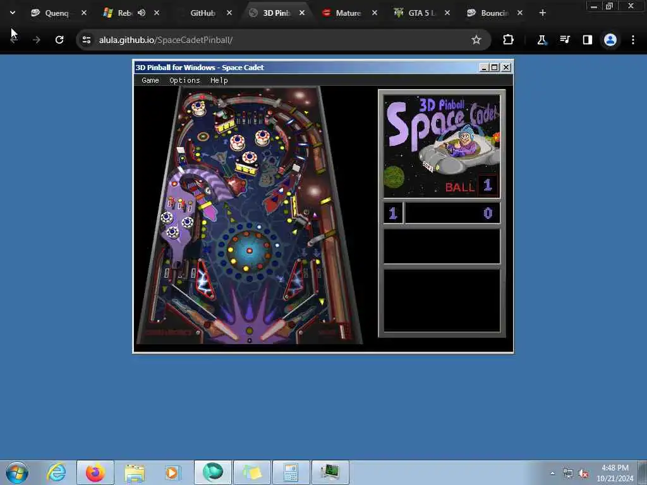Open the Game menu in Pinball

click(150, 80)
